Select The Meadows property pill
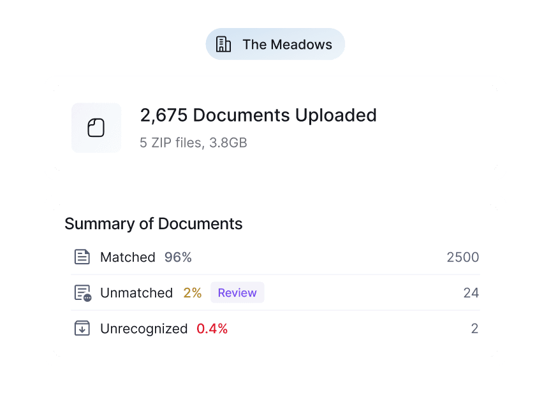The width and height of the screenshot is (551, 405). pos(275,45)
